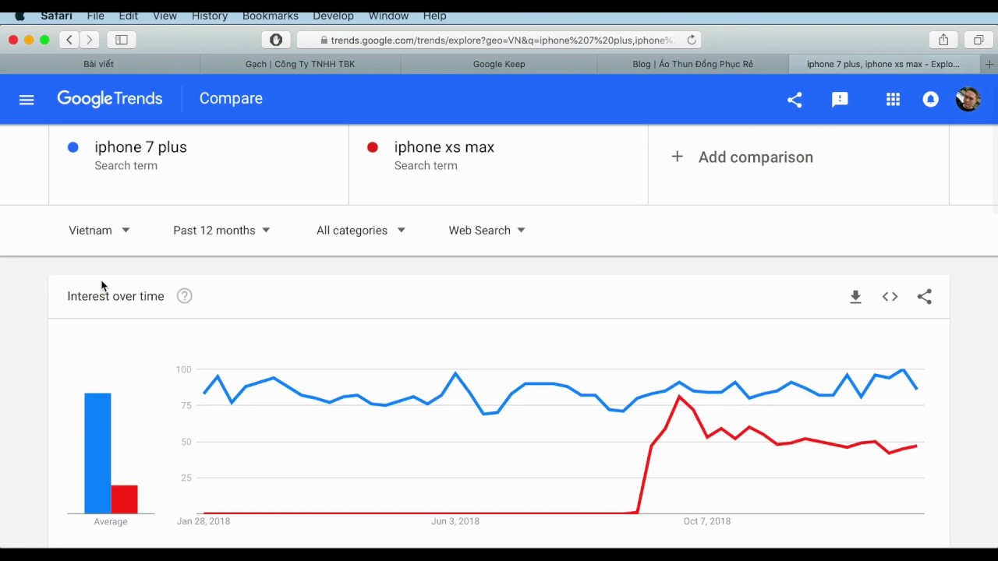Click the Safari address bar
This screenshot has width=998, height=561.
coord(499,40)
